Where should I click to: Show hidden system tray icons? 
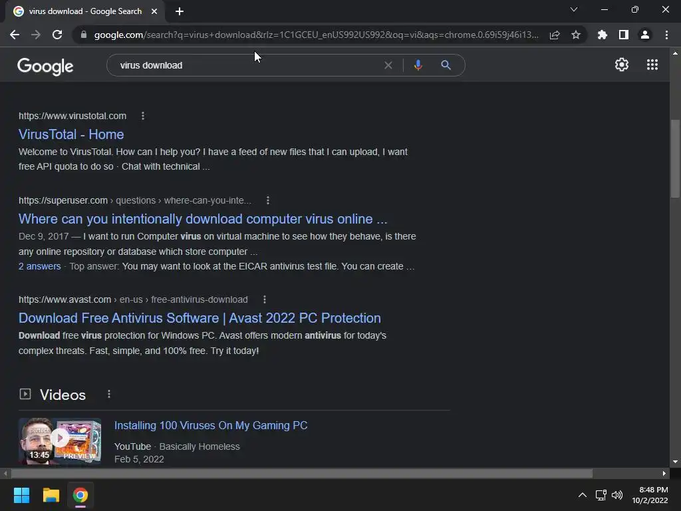pos(583,495)
